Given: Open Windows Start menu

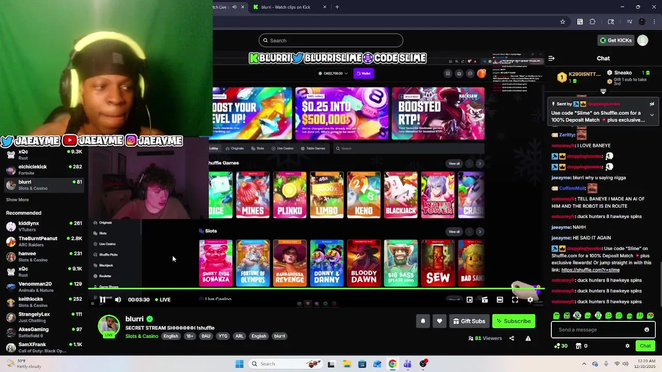Looking at the screenshot, I should pyautogui.click(x=239, y=364).
